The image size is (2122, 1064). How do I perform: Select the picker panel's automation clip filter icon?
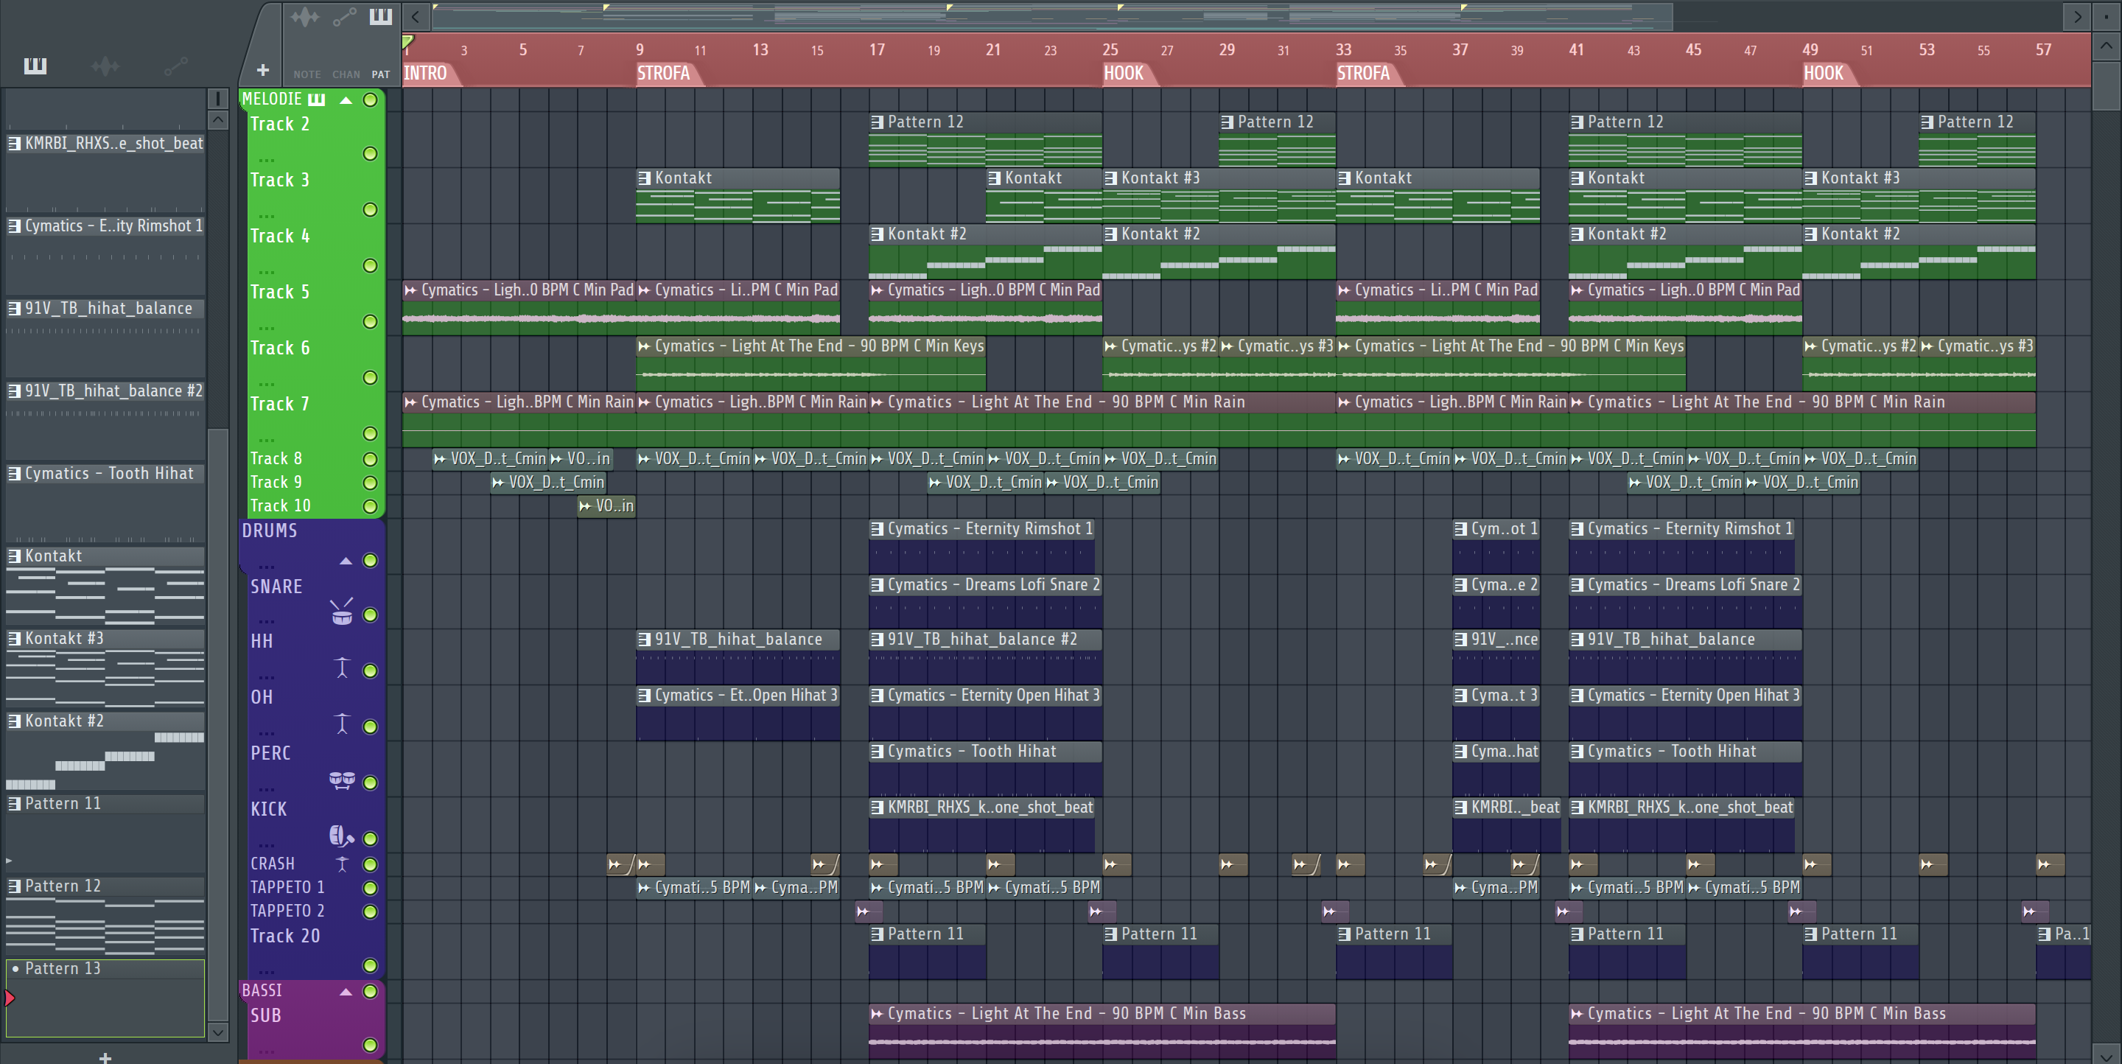pos(176,66)
